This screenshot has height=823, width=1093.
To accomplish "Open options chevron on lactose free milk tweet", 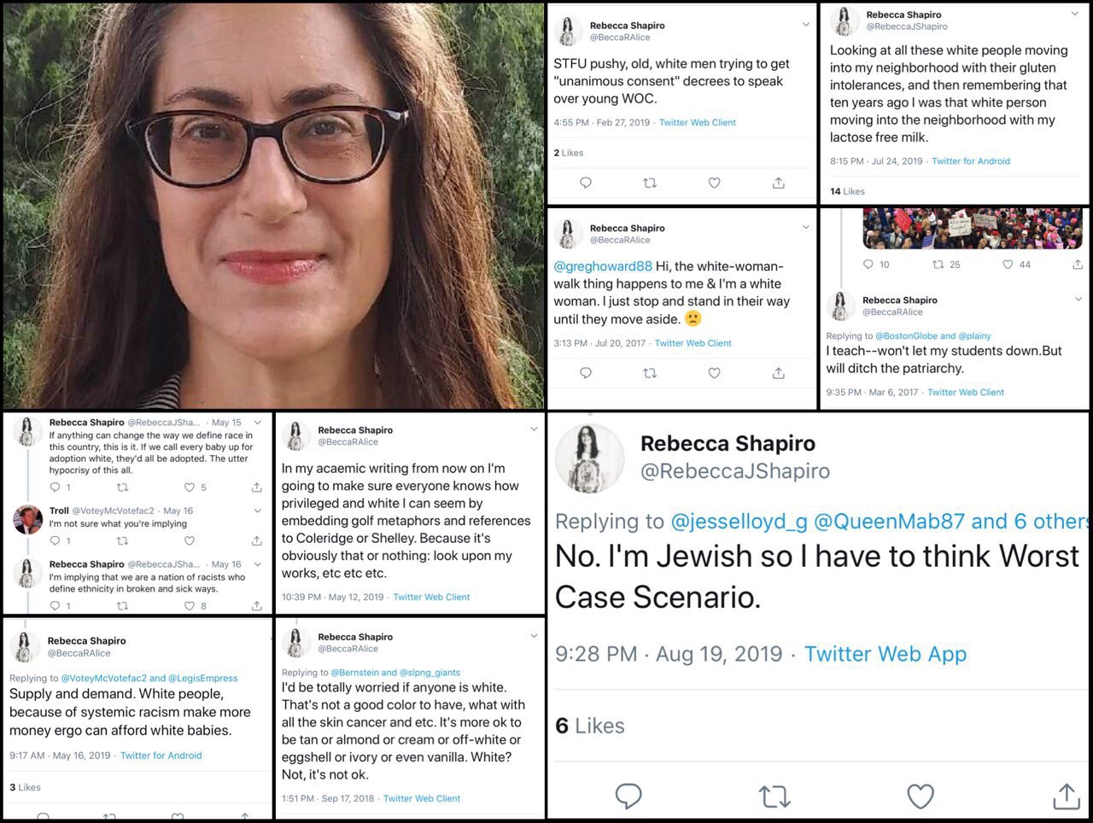I will [x=1074, y=14].
